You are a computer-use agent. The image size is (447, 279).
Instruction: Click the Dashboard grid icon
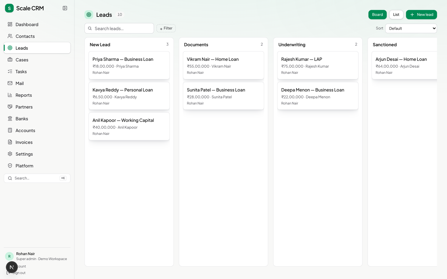tap(10, 24)
